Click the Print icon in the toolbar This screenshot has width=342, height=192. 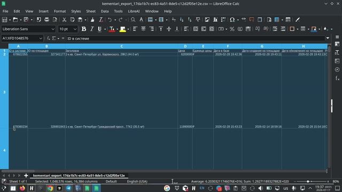tap(46, 20)
